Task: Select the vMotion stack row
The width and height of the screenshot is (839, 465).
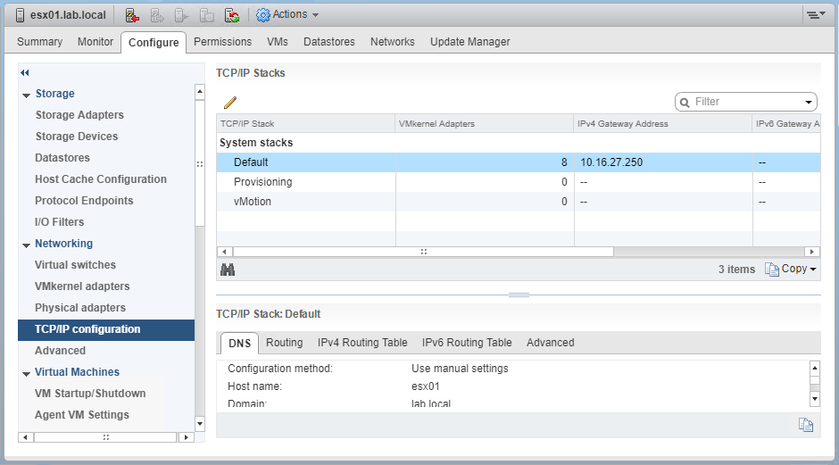Action: (253, 202)
